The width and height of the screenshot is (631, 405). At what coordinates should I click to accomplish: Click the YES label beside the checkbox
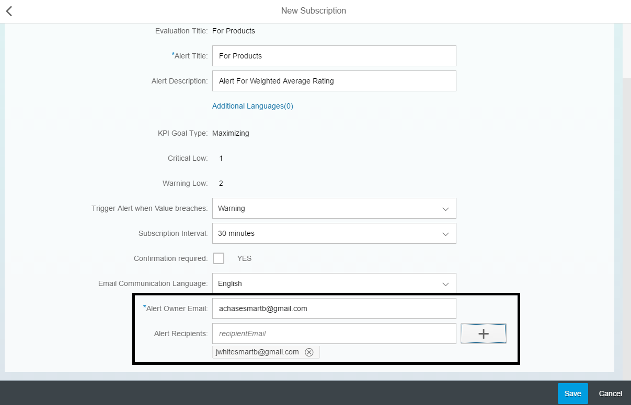(244, 258)
